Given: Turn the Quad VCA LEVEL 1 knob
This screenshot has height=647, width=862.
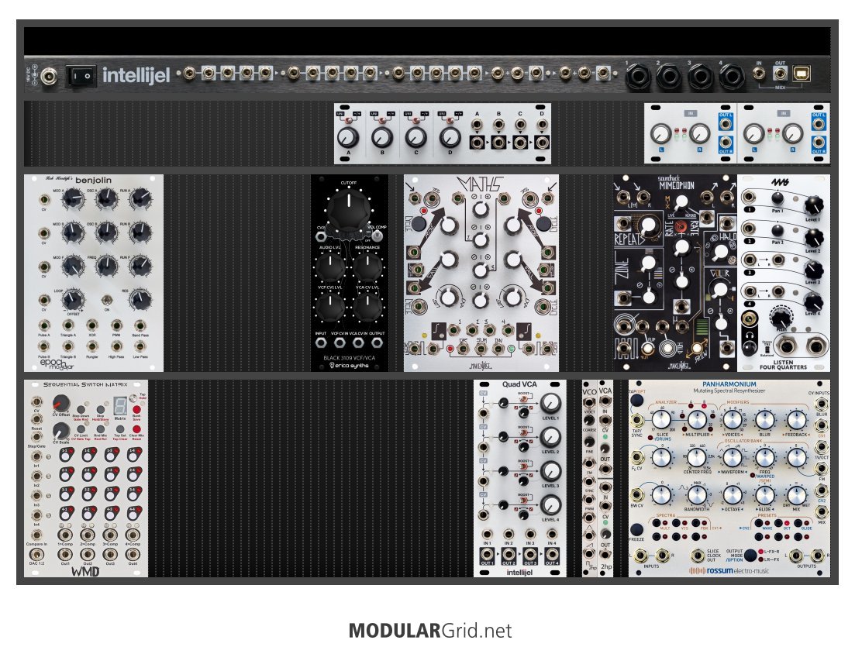Looking at the screenshot, I should pos(550,404).
